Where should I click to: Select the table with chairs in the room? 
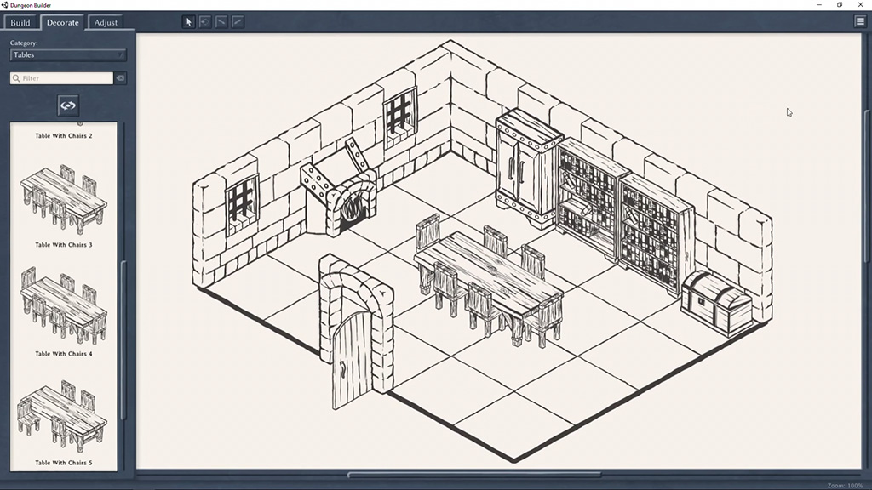tap(490, 281)
